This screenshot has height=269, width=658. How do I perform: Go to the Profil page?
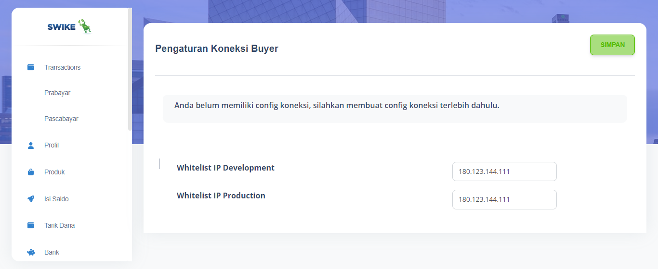(52, 145)
